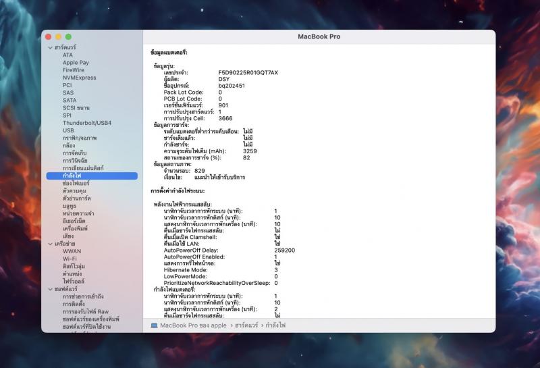Click the ข้อมูลแบตเตอรี่ heading
This screenshot has width=540, height=368.
[x=169, y=53]
